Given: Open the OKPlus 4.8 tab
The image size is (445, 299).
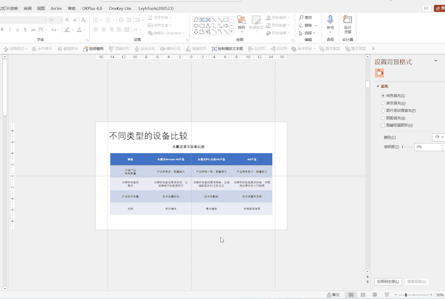Looking at the screenshot, I should pyautogui.click(x=92, y=9).
